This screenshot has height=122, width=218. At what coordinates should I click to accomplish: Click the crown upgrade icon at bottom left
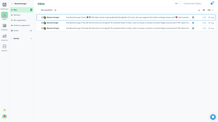click(5, 110)
